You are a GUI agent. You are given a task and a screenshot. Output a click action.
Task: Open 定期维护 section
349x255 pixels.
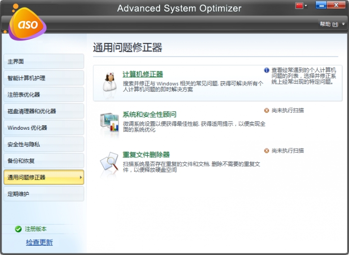click(44, 194)
